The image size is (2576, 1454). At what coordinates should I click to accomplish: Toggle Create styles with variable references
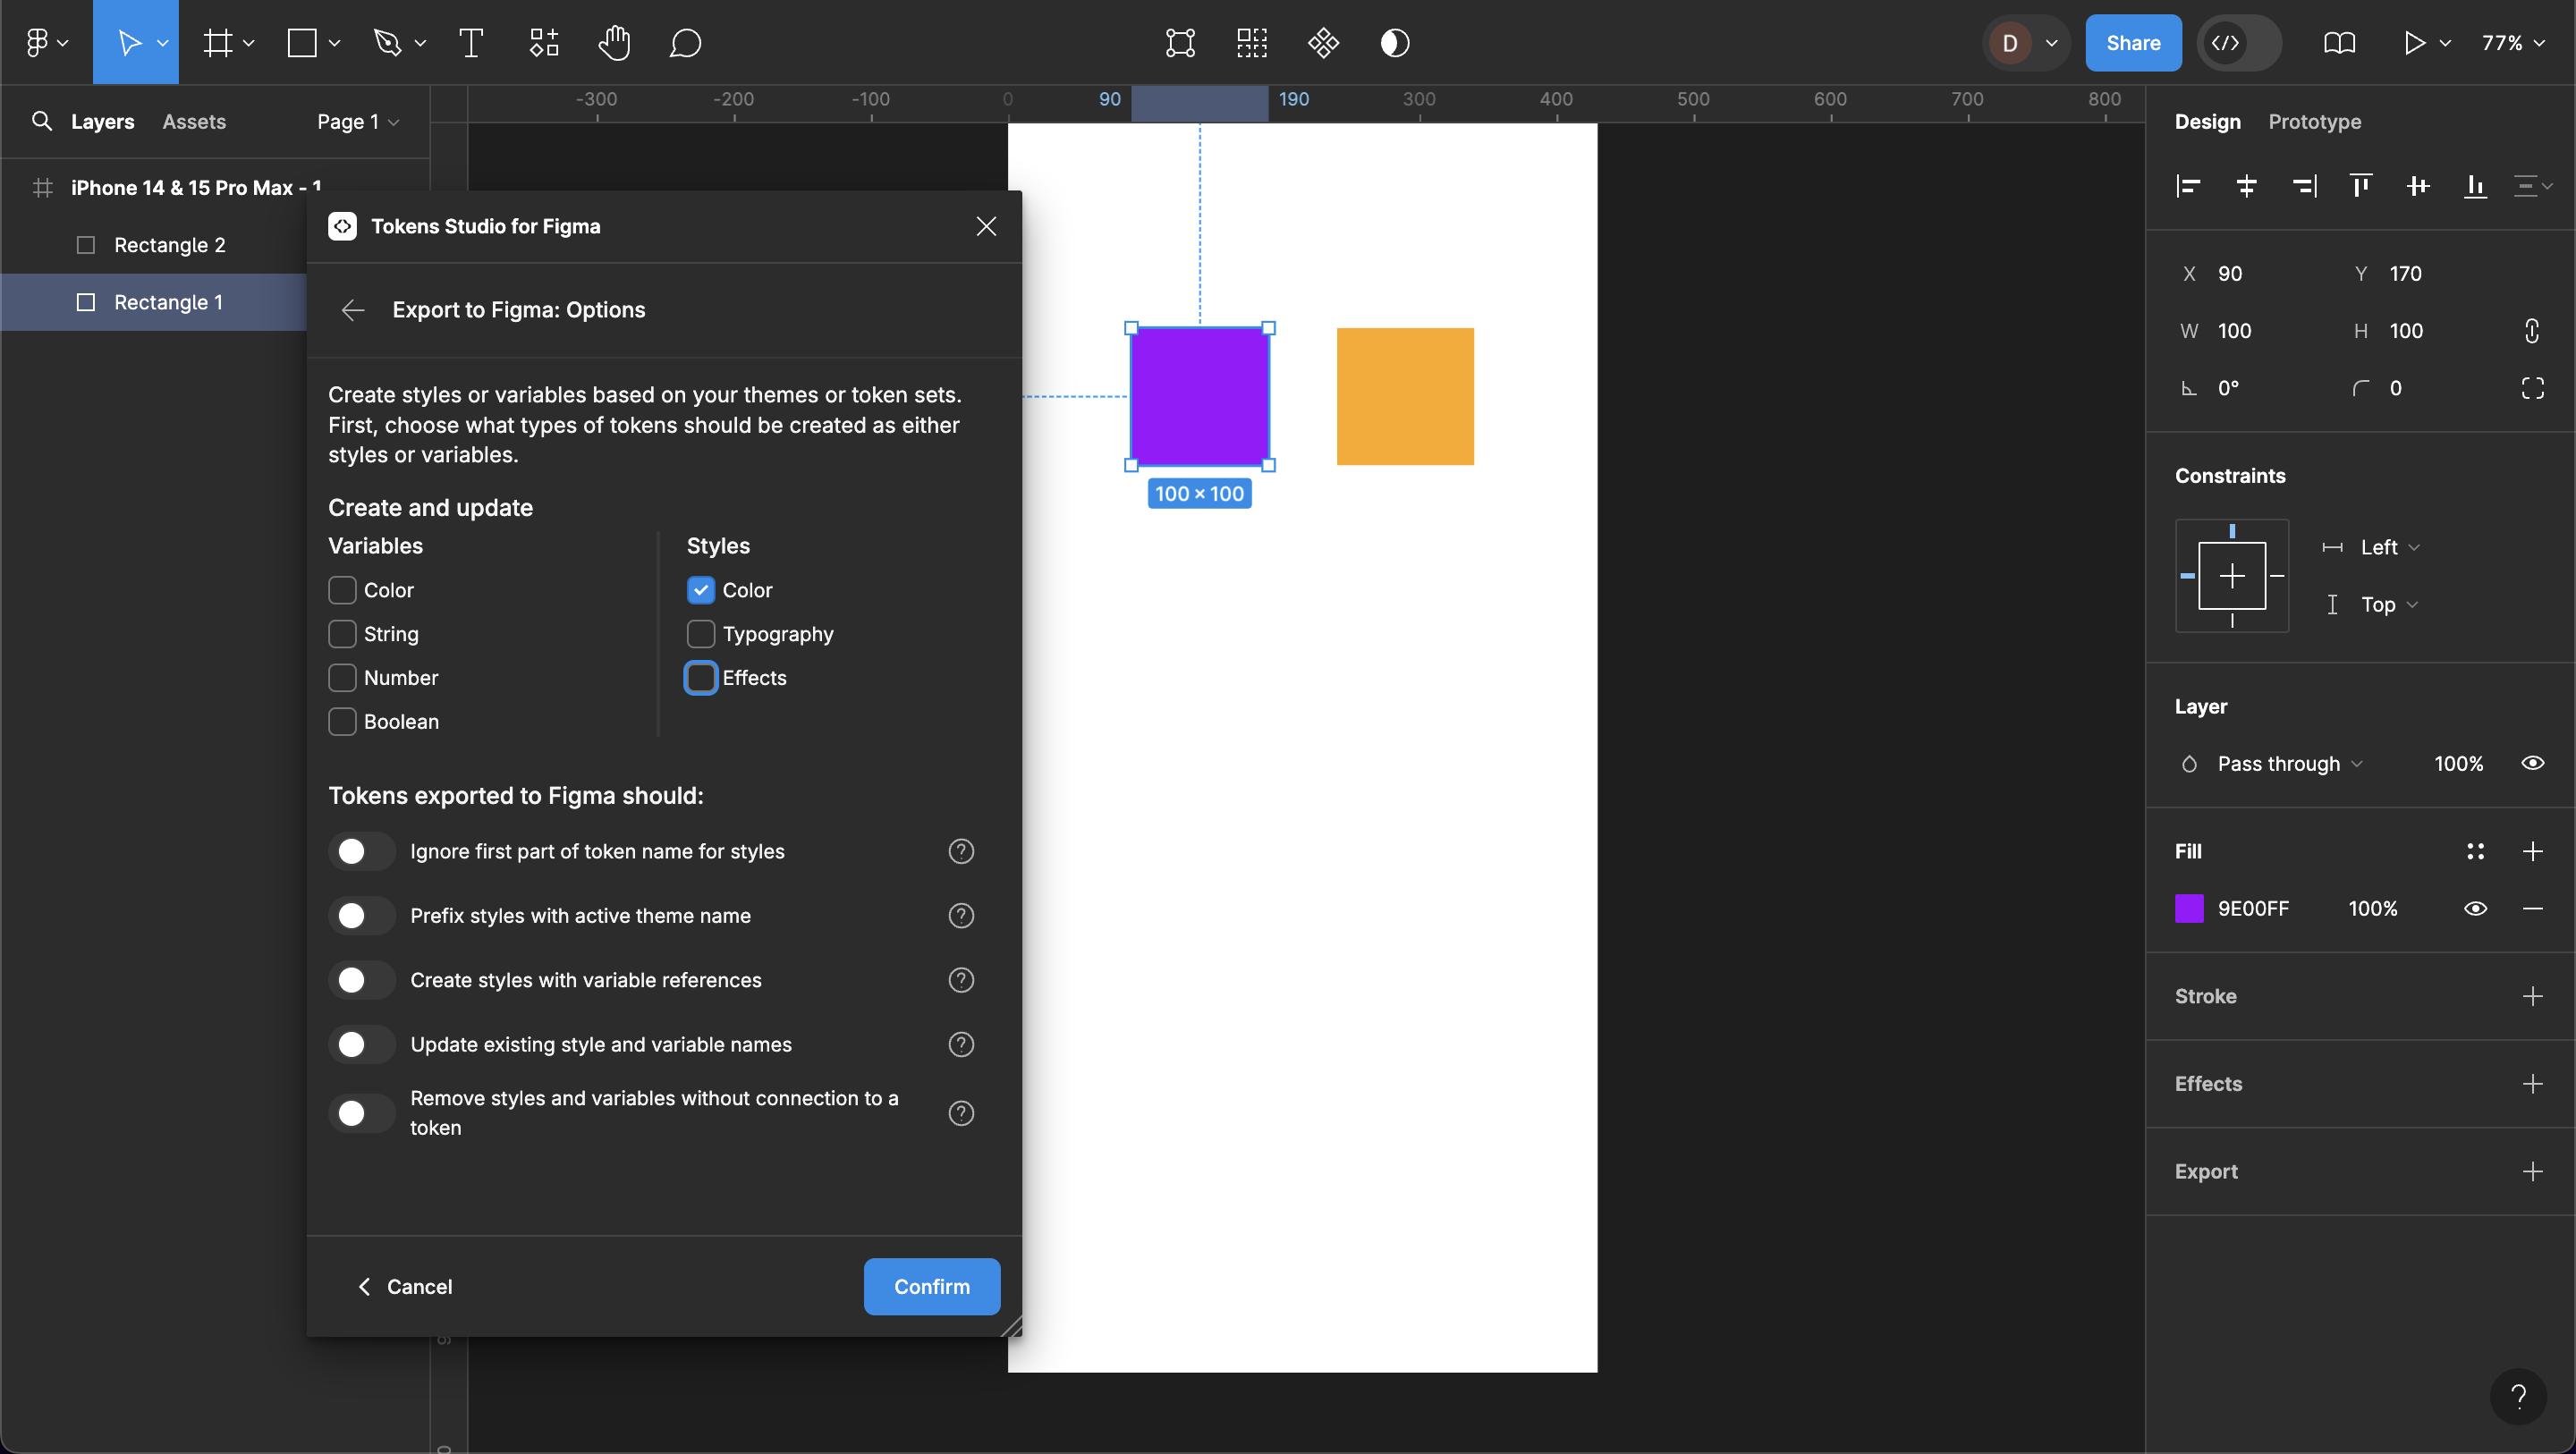pos(362,980)
